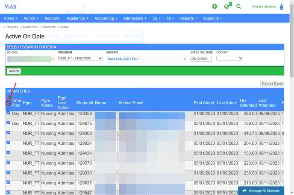Uncheck the checkbox for student 129358
The height and width of the screenshot is (195, 294).
click(8, 113)
